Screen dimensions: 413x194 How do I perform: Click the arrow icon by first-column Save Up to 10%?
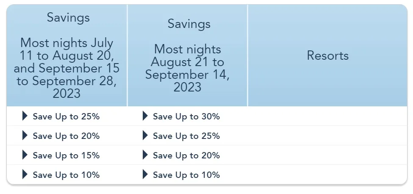(x=25, y=174)
